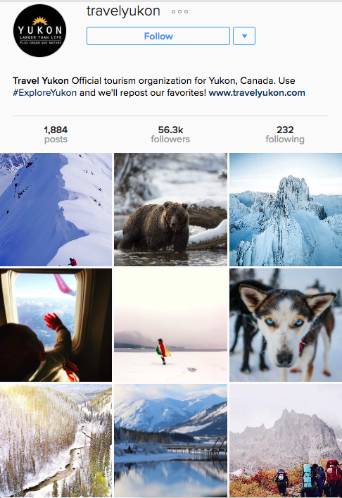
Task: Open the hikers with backpacks photo
Action: (x=286, y=440)
